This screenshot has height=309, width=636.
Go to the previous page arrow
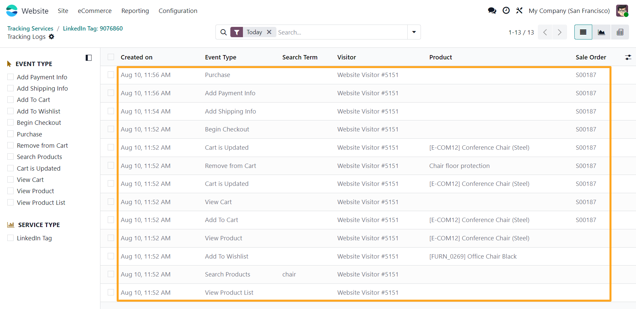[545, 32]
